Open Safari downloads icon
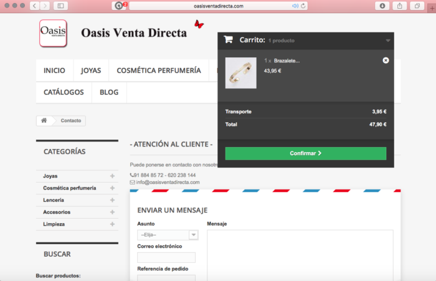The width and height of the screenshot is (436, 281). point(382,6)
